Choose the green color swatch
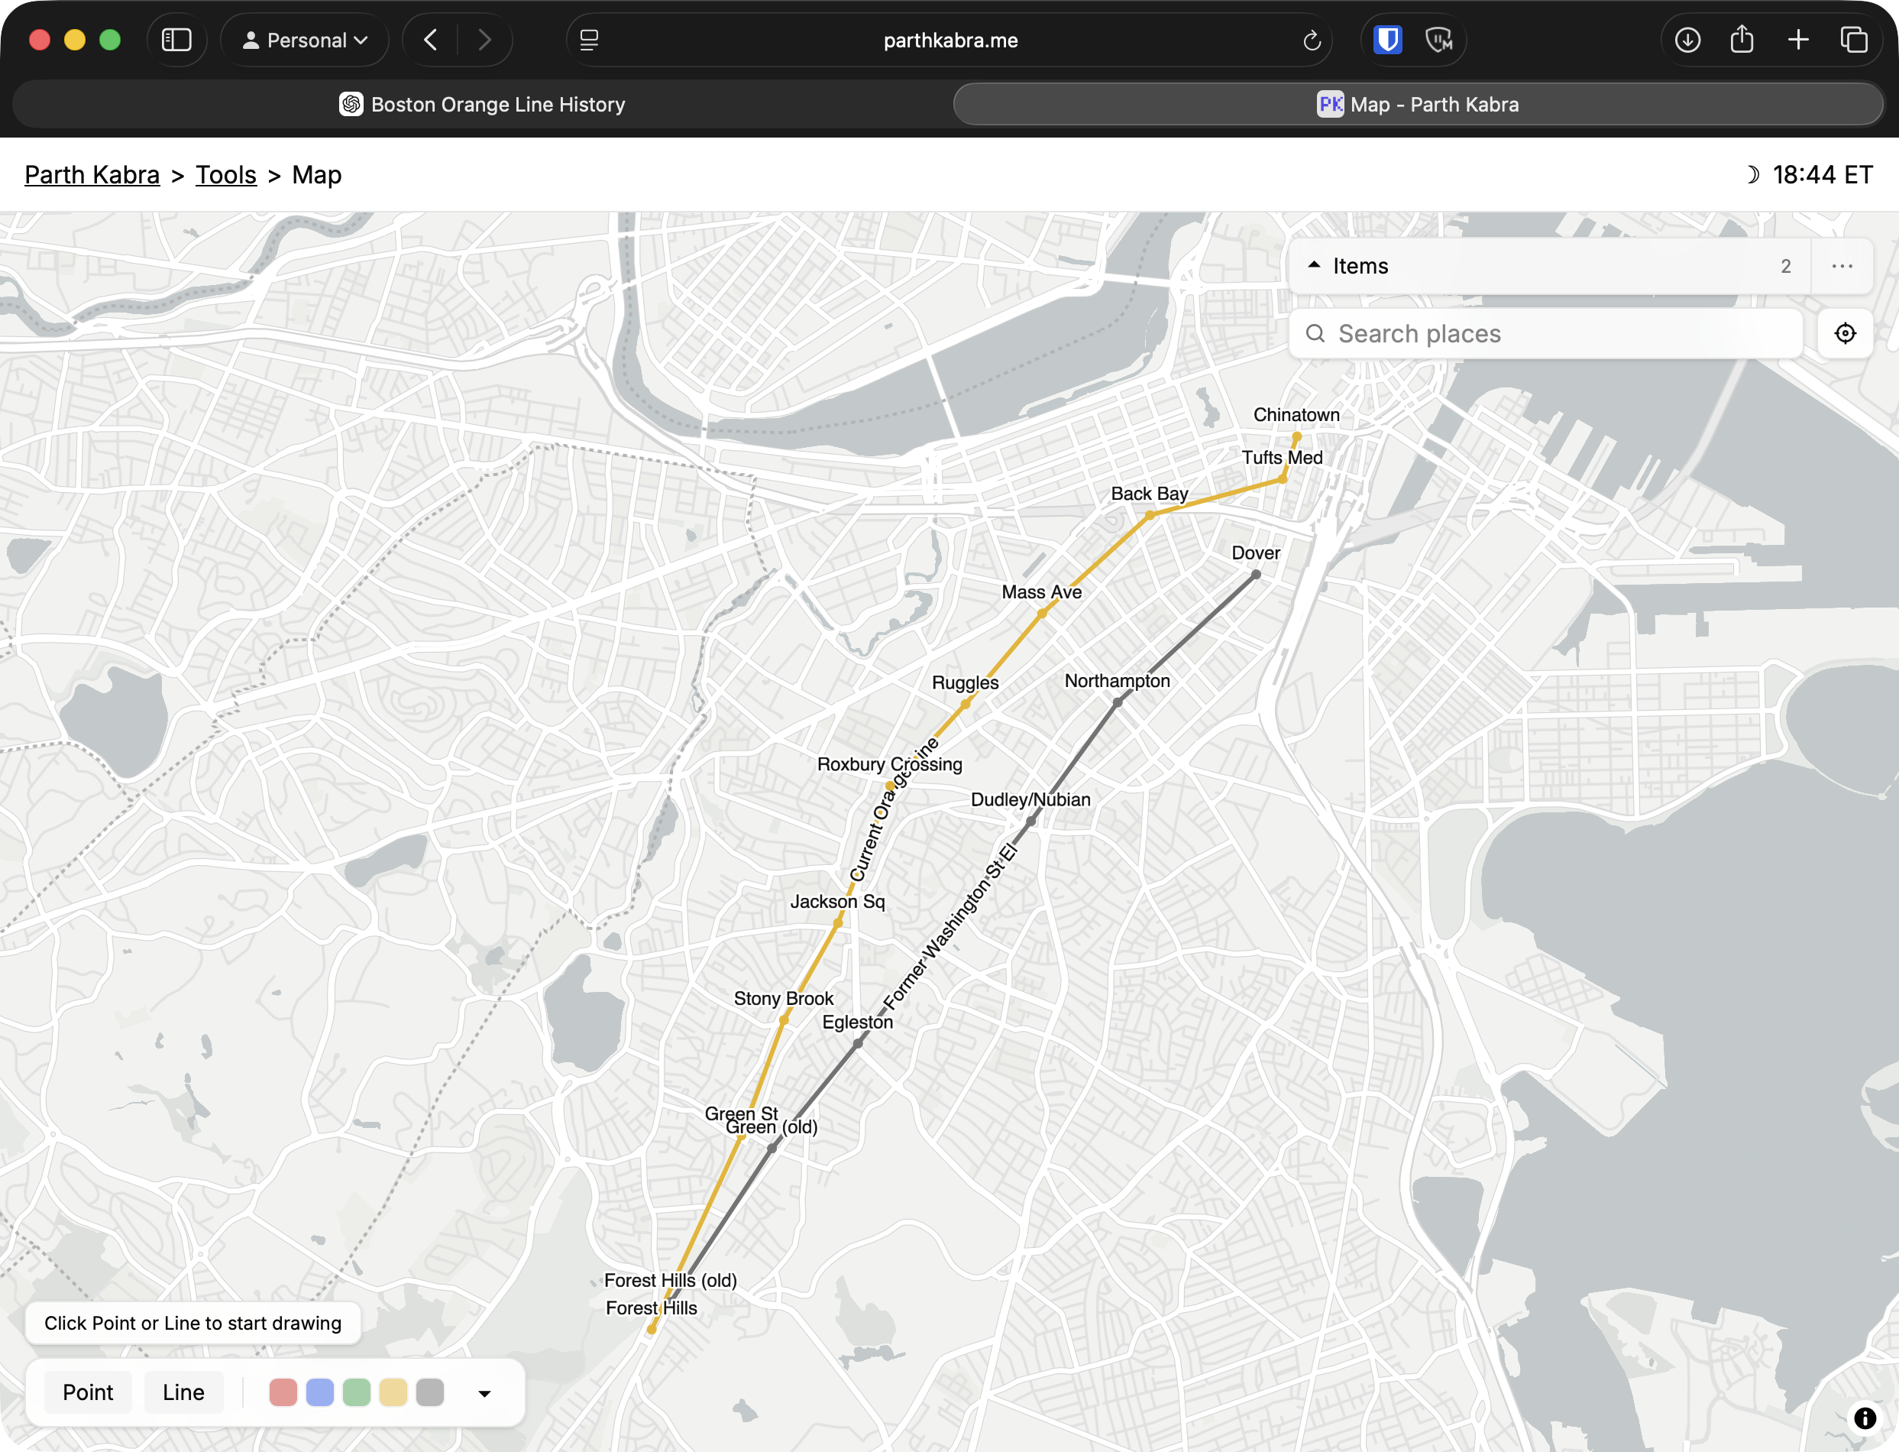 click(x=357, y=1392)
